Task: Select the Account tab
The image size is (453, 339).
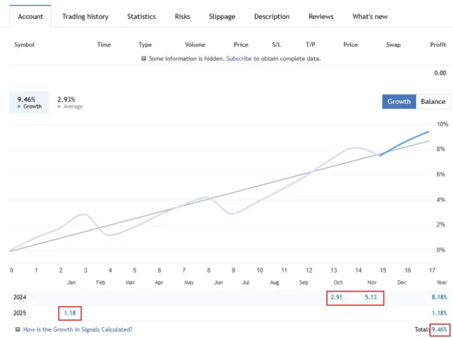Action: coord(30,17)
